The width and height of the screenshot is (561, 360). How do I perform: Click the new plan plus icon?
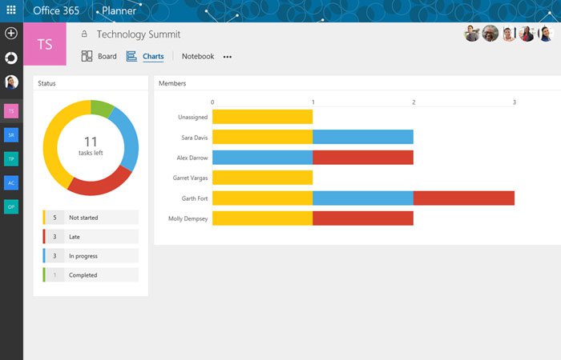tap(11, 34)
